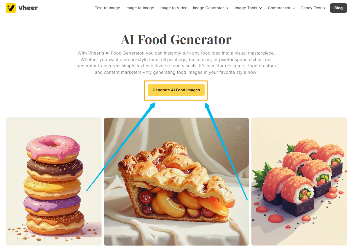Click chevron arrow beside Compressor

tap(294, 8)
